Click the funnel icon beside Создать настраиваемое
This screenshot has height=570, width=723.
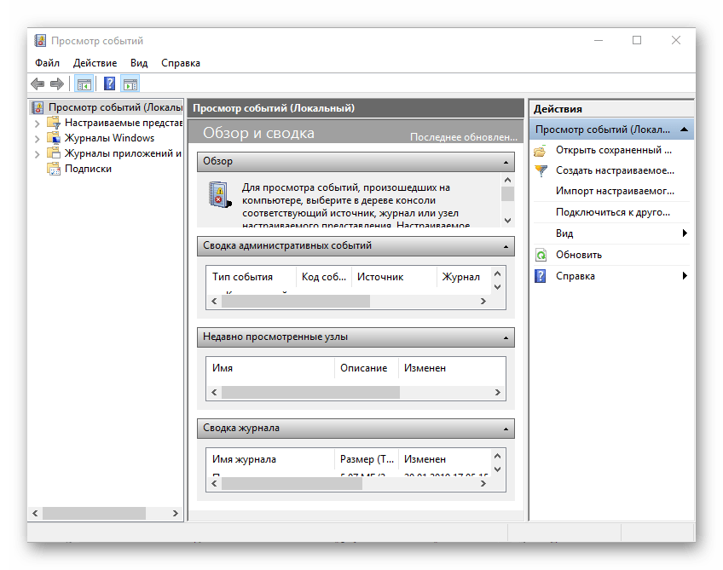[x=541, y=171]
